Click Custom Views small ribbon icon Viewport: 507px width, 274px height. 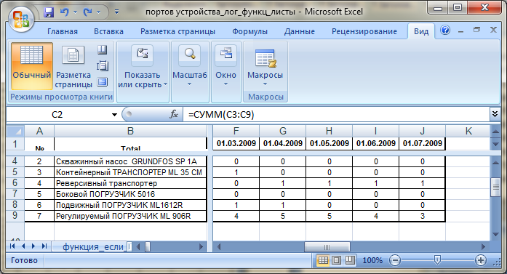coord(102,66)
